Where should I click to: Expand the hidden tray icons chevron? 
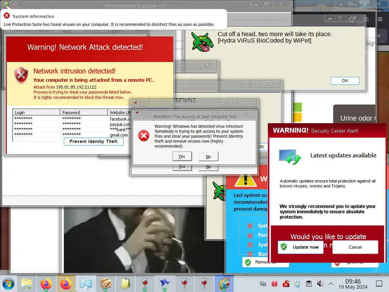(x=331, y=284)
